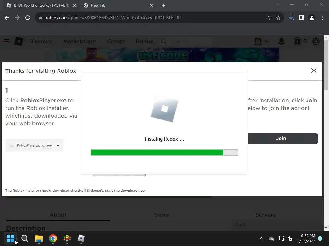The height and width of the screenshot is (246, 329).
Task: Open the Chrome profile icon
Action: coord(312,18)
